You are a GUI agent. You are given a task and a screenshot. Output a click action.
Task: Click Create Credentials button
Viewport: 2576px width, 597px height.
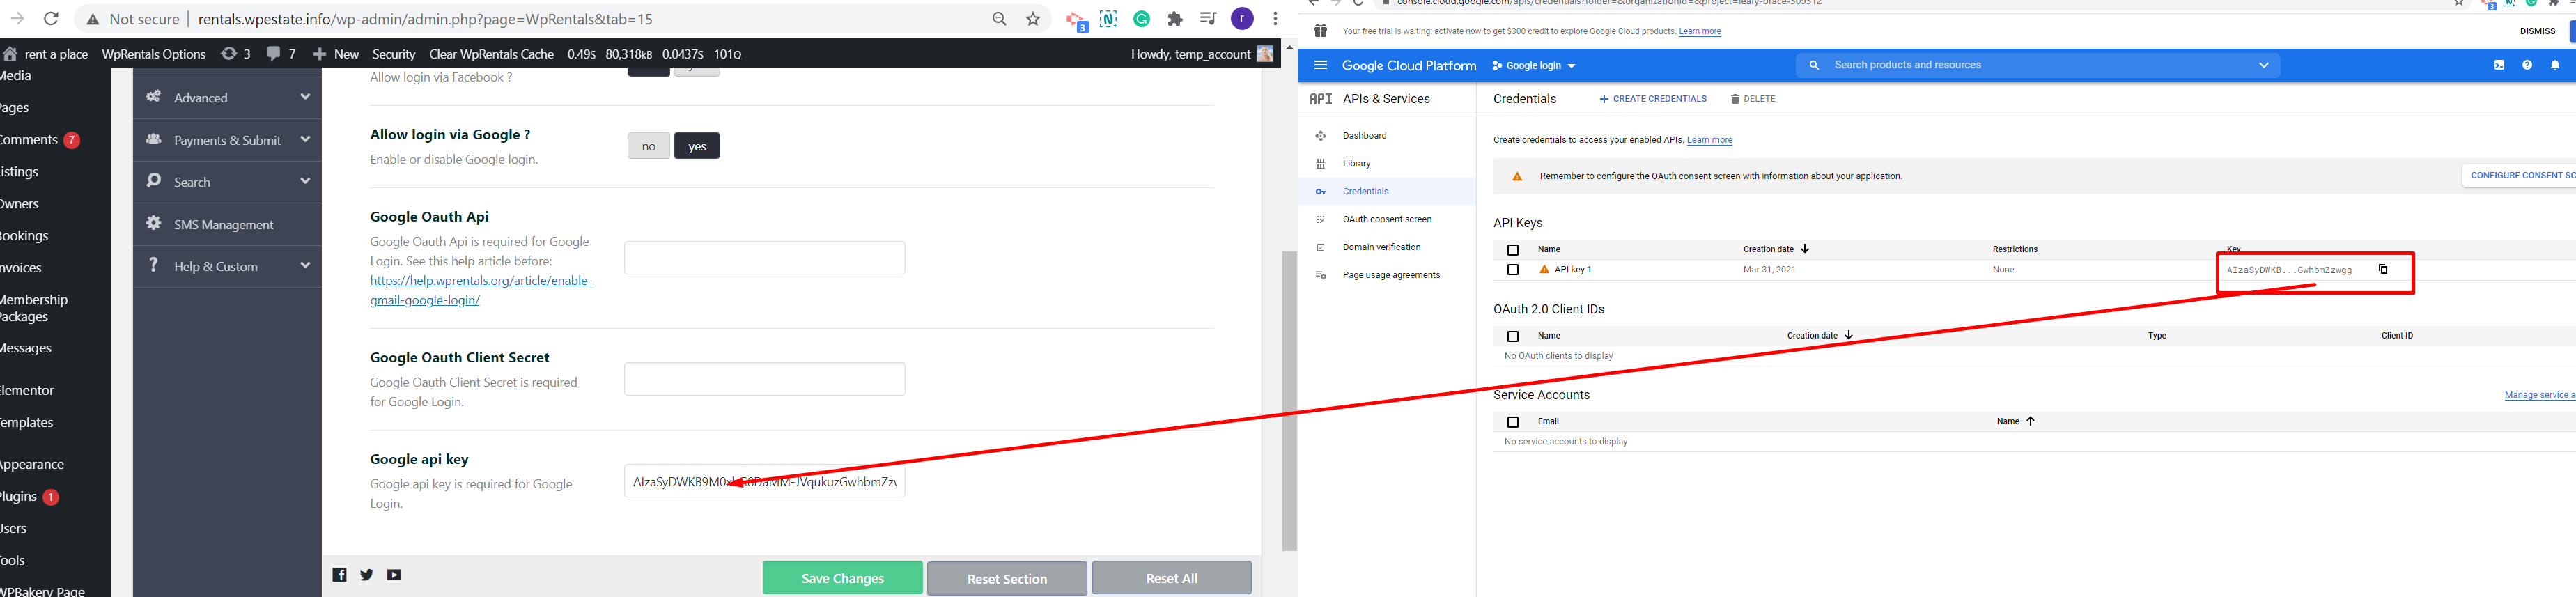pyautogui.click(x=1653, y=99)
